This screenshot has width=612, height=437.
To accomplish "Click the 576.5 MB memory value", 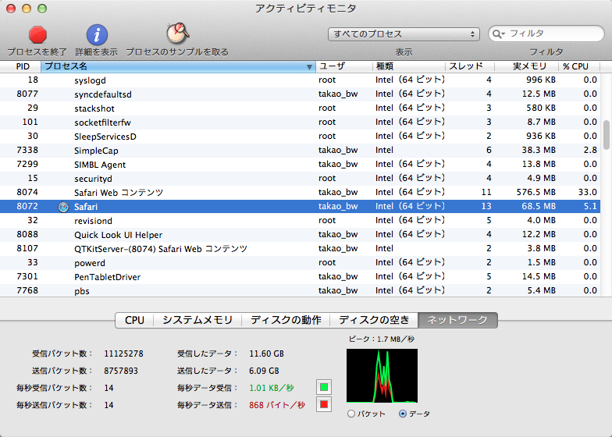I will tap(535, 192).
